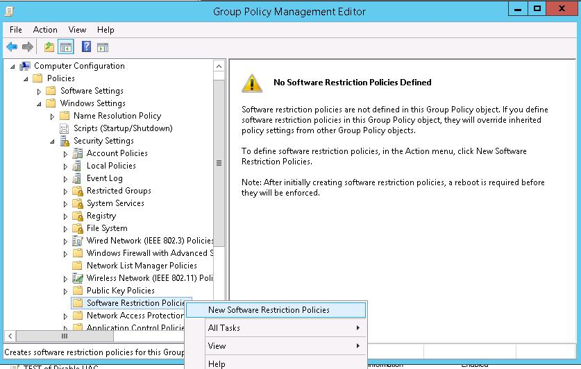Select the Registry tree item
581x369 pixels.
coord(101,216)
